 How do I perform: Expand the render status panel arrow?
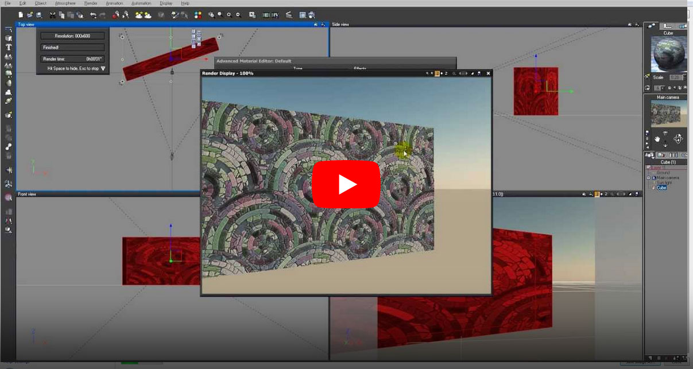click(x=103, y=68)
